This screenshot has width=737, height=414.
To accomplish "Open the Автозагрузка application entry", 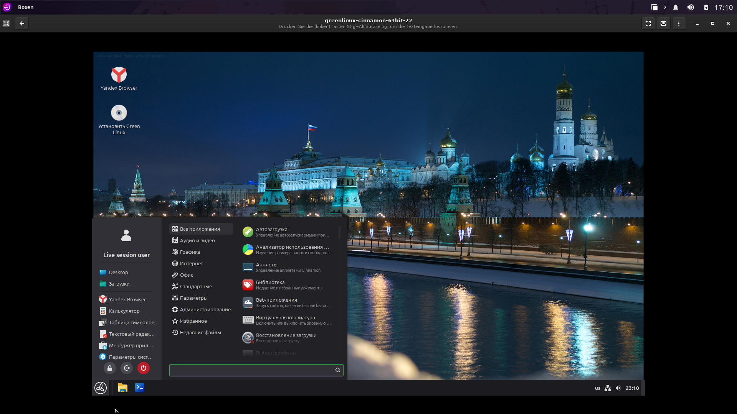I will 286,232.
